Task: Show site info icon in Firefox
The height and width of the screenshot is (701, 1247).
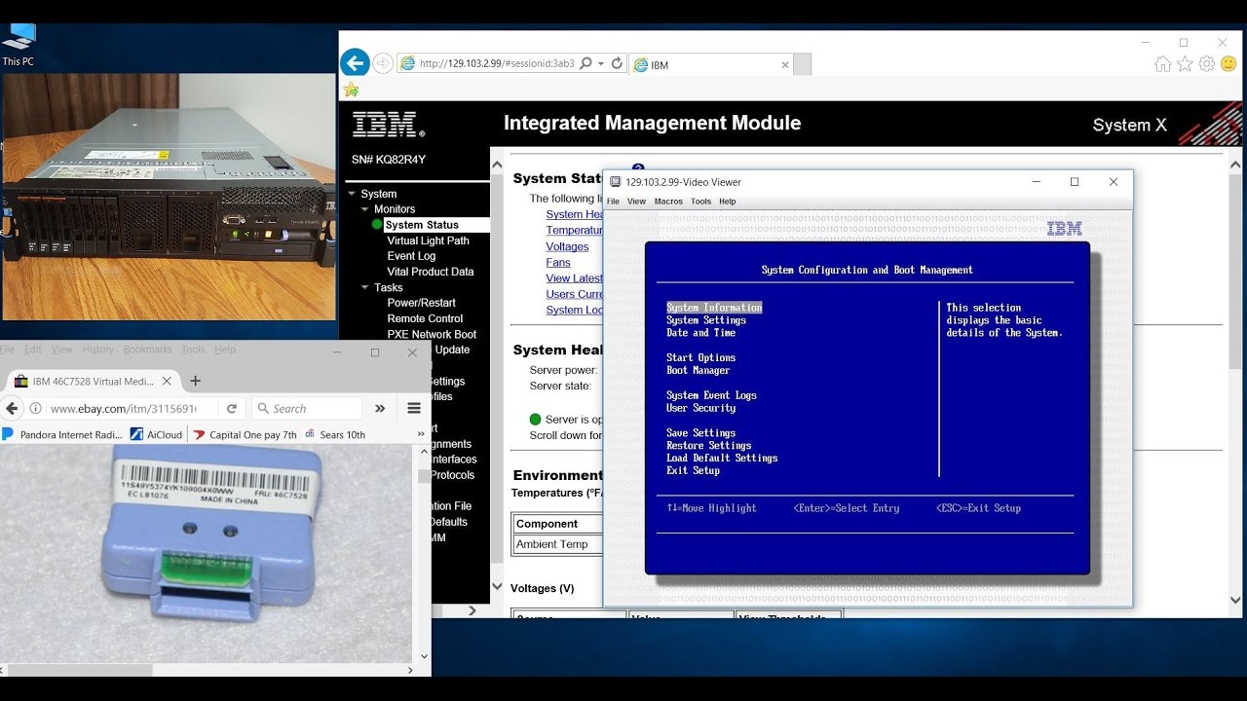Action: (36, 409)
